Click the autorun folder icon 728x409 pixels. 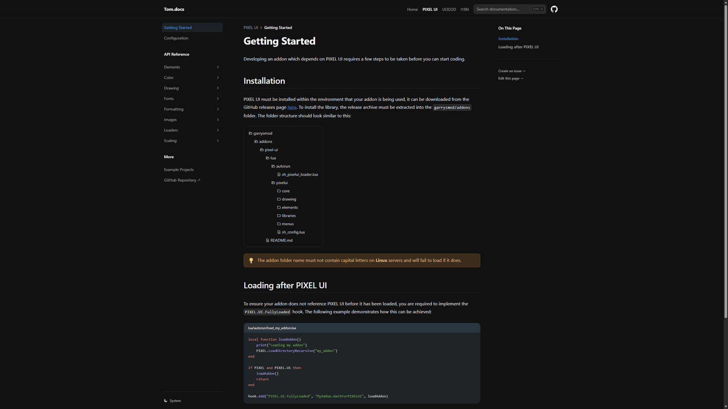coord(273,166)
